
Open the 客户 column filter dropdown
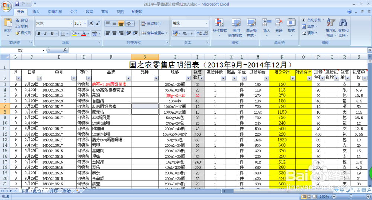coord(89,78)
